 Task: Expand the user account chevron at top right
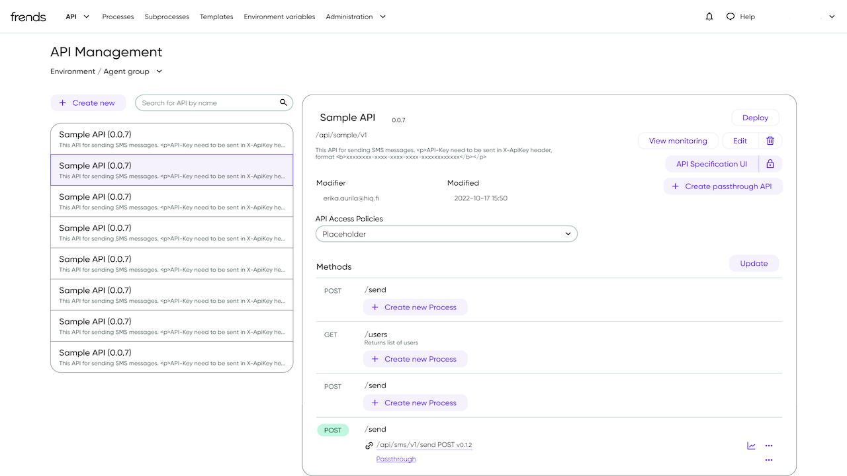(x=832, y=17)
